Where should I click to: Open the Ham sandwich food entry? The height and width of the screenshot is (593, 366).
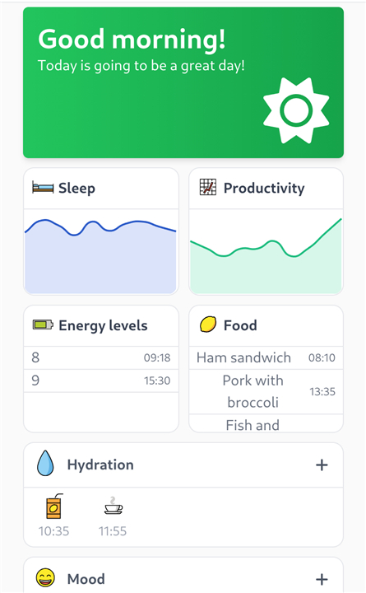(x=266, y=357)
